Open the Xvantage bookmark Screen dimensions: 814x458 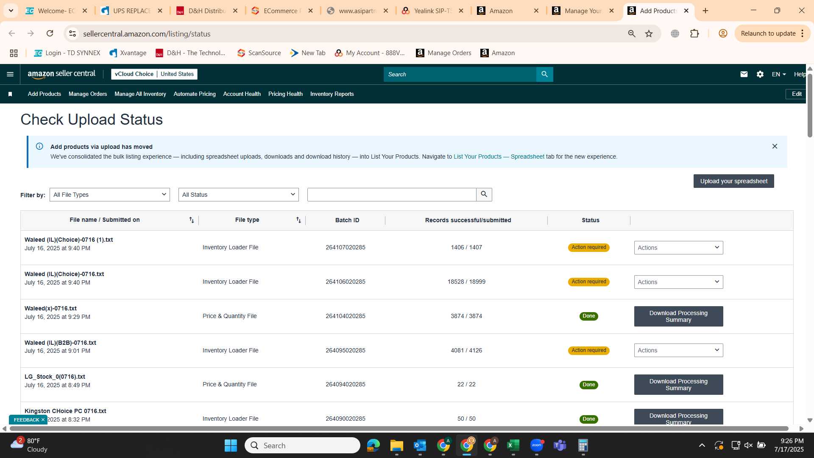click(x=128, y=53)
